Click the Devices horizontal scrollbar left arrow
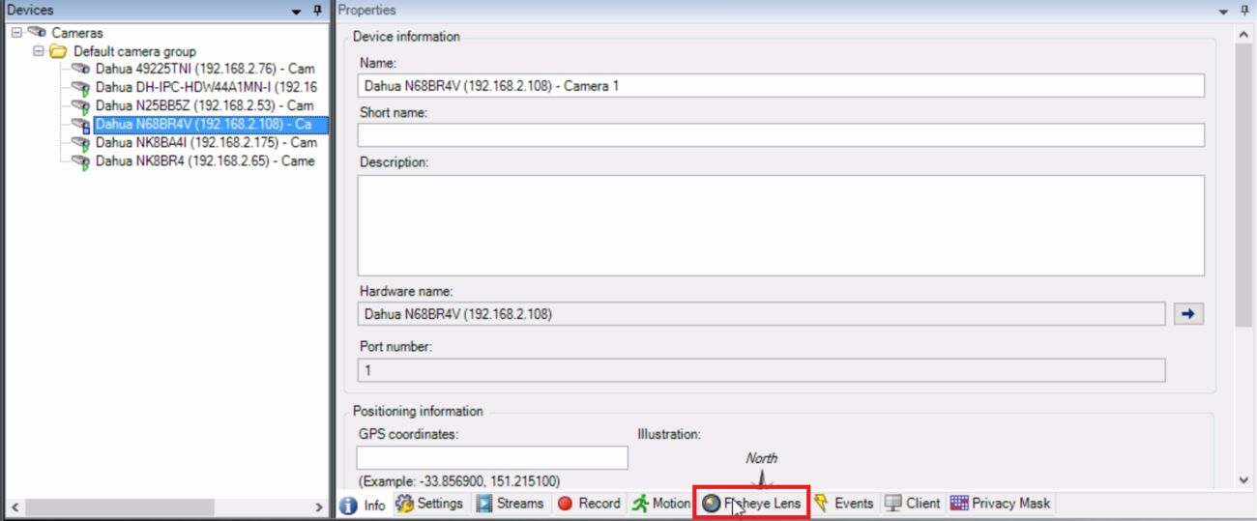This screenshot has width=1257, height=521. pyautogui.click(x=13, y=507)
